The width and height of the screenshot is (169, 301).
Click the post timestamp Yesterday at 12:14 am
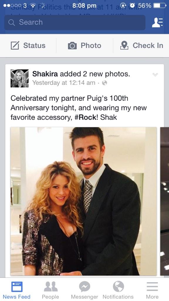[64, 83]
